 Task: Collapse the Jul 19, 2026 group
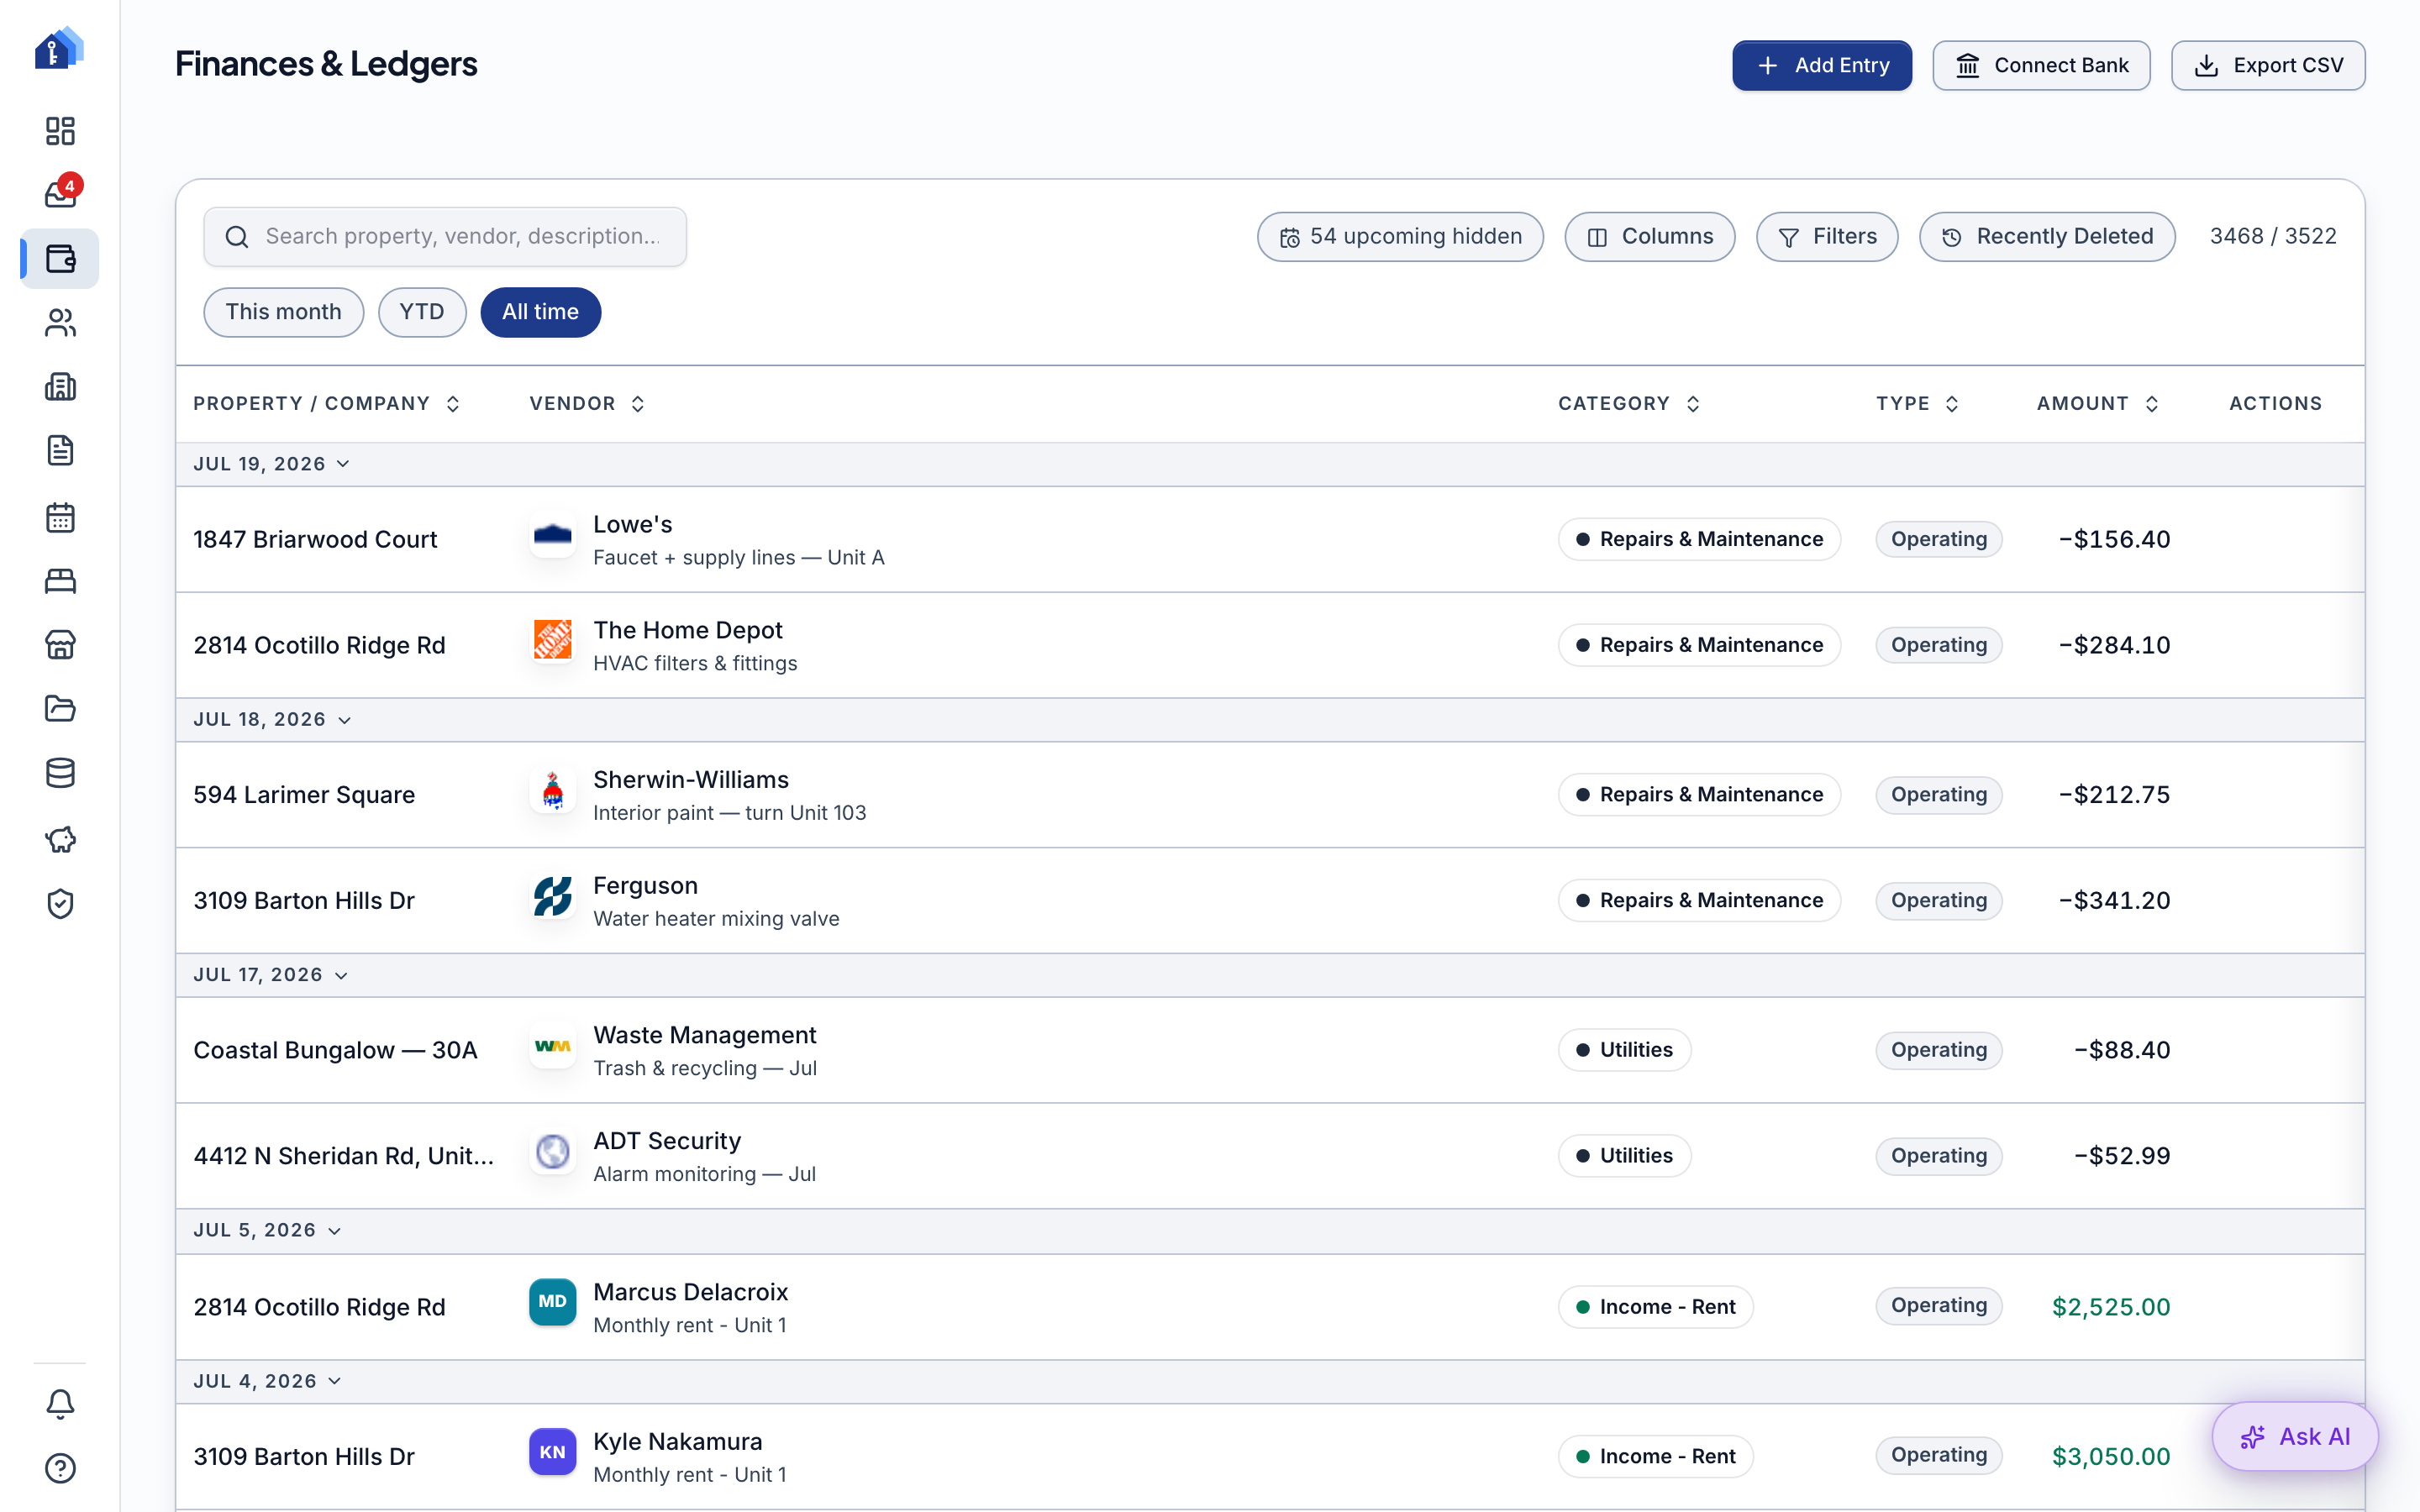coord(271,464)
